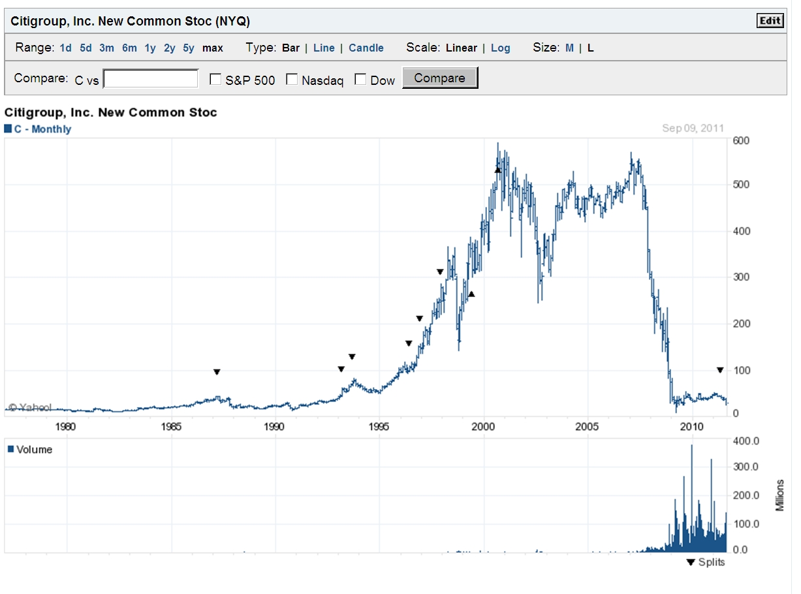Enable the Nasdaq comparison checkbox
Image resolution: width=801 pixels, height=594 pixels.
292,80
